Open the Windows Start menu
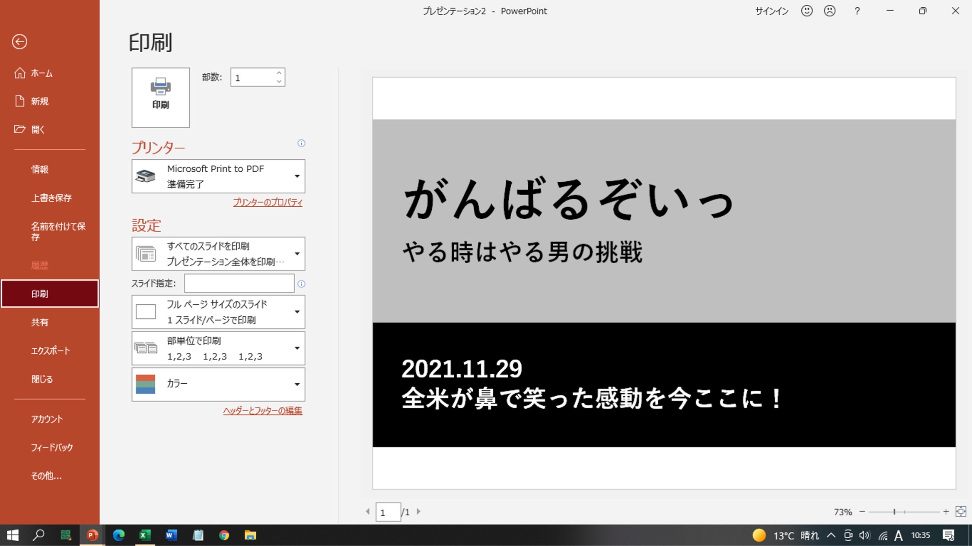The image size is (972, 546). coord(13,535)
